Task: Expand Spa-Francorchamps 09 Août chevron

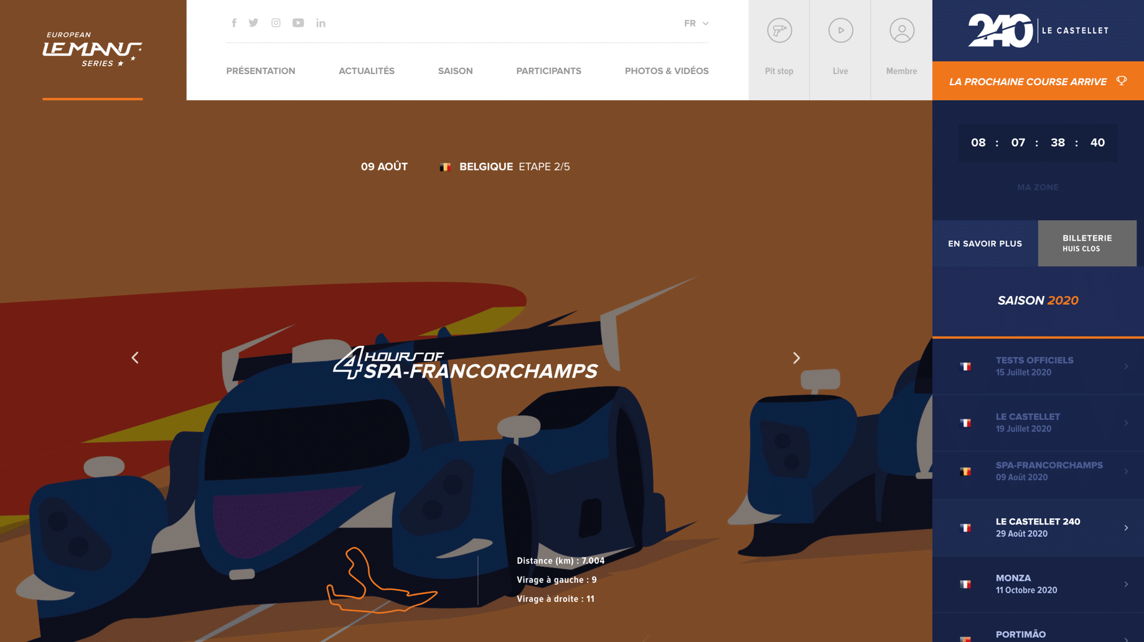Action: click(1126, 472)
